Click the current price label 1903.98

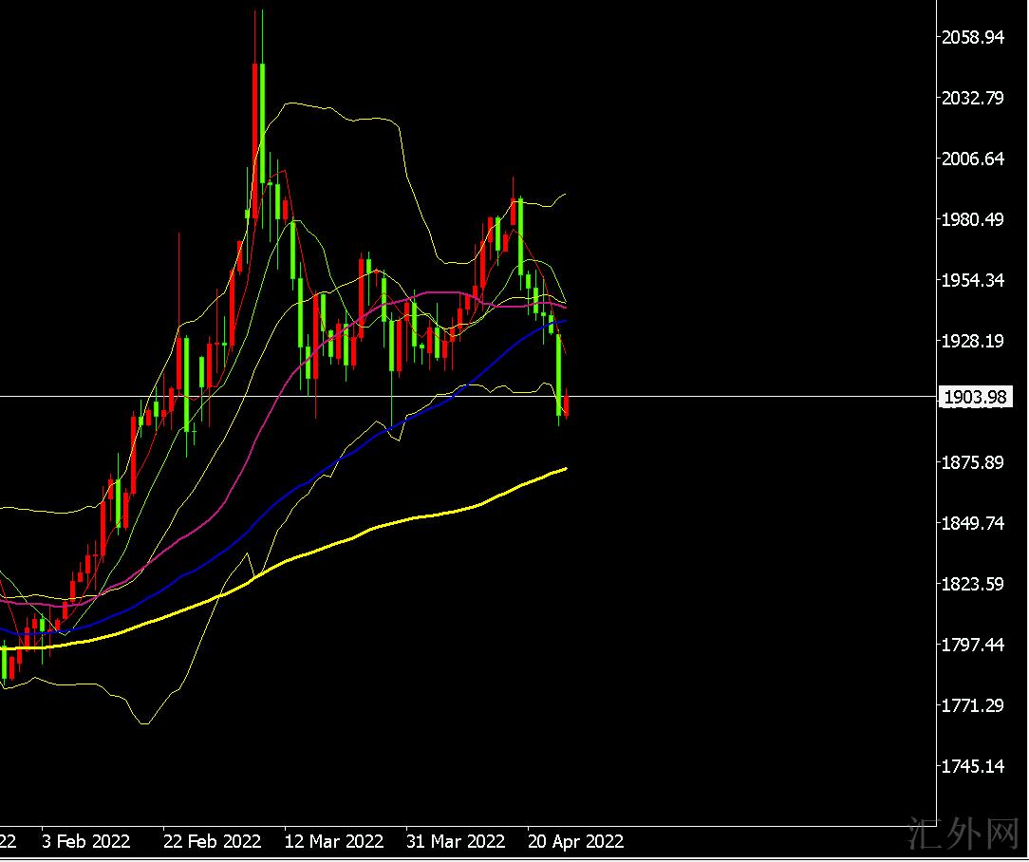pyautogui.click(x=974, y=398)
